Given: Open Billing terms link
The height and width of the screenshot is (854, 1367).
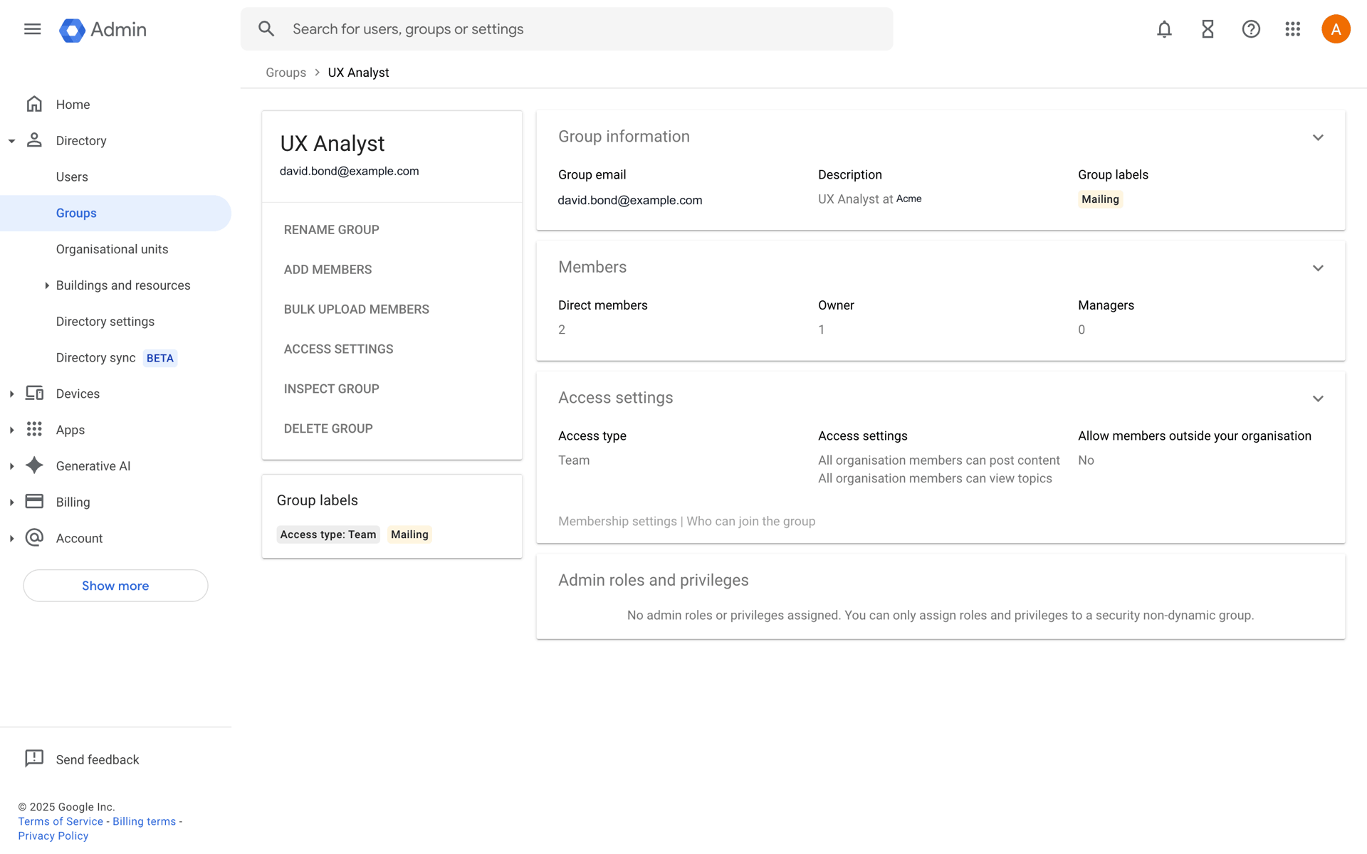Looking at the screenshot, I should pos(144,821).
